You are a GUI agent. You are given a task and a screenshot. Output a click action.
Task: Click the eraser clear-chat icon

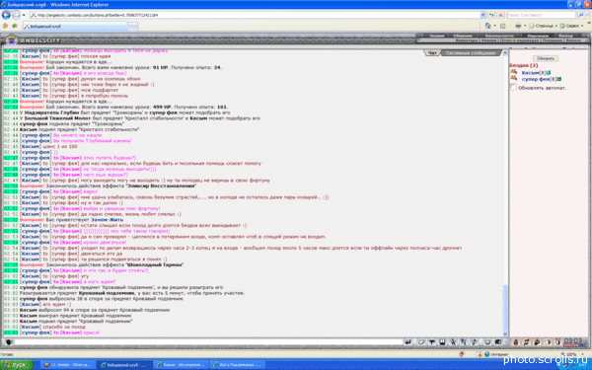coord(421,342)
